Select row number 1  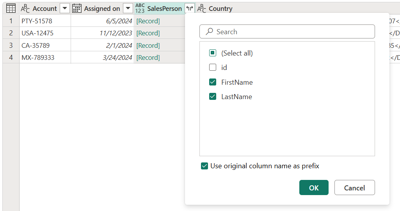click(11, 21)
